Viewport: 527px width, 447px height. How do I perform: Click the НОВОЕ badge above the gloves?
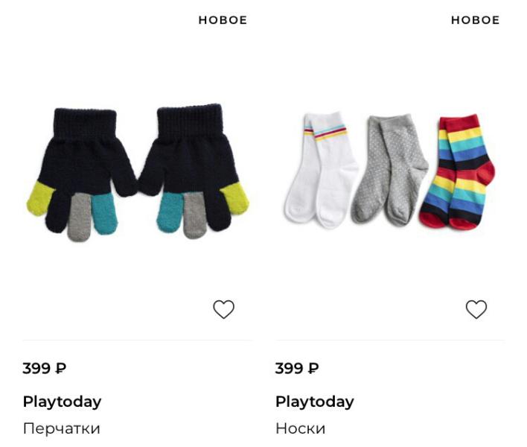pyautogui.click(x=223, y=20)
